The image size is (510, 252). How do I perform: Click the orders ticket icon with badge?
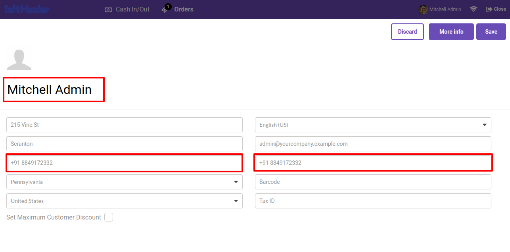point(166,9)
